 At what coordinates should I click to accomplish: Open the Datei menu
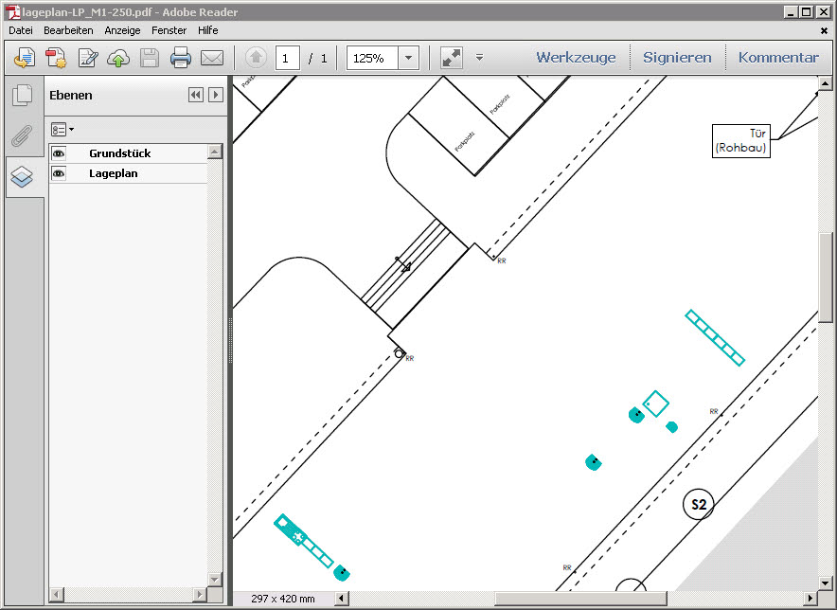pyautogui.click(x=20, y=30)
